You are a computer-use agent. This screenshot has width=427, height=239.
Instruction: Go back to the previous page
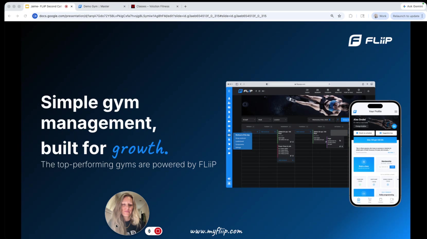pyautogui.click(x=10, y=16)
